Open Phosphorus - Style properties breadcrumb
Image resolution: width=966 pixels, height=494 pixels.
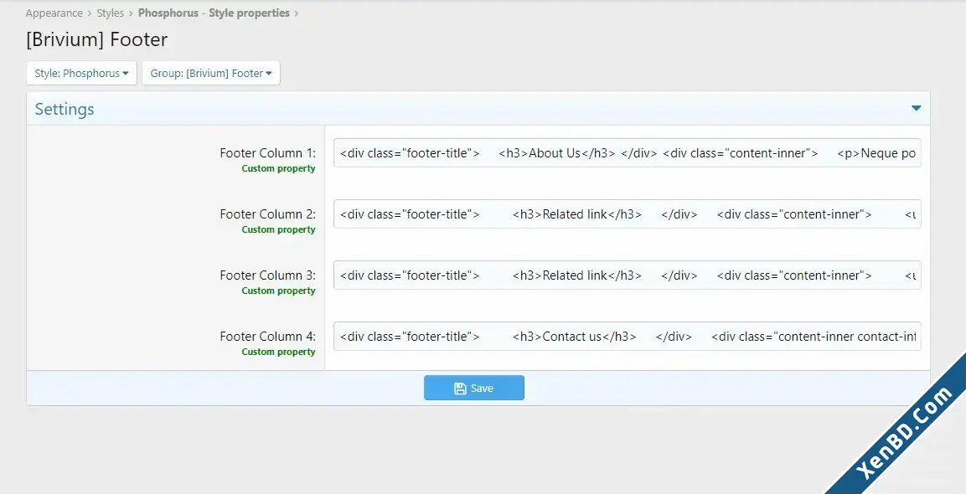click(214, 13)
